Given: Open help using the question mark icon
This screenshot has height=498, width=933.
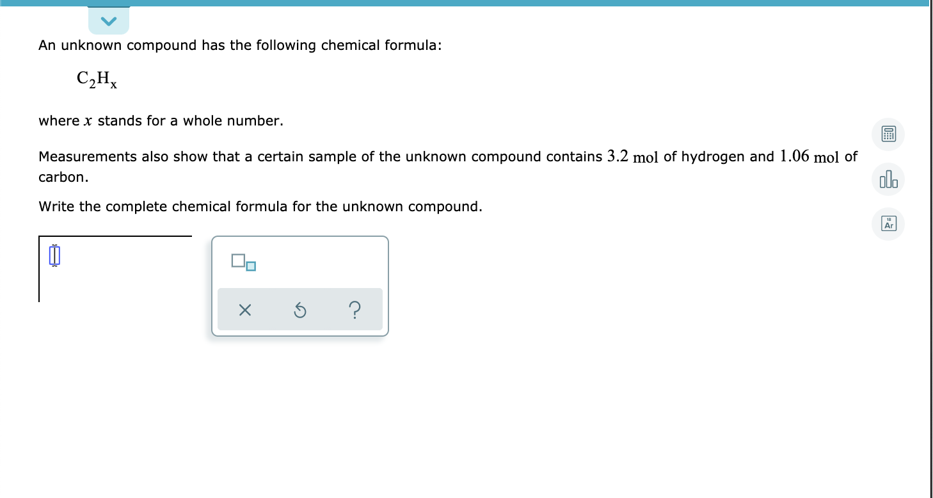Looking at the screenshot, I should 355,310.
